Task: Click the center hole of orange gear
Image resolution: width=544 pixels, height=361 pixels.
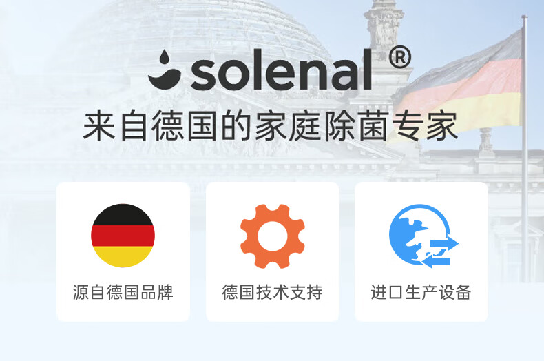Action: pyautogui.click(x=273, y=236)
